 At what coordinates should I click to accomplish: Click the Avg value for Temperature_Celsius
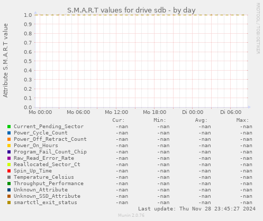[x=205, y=177]
